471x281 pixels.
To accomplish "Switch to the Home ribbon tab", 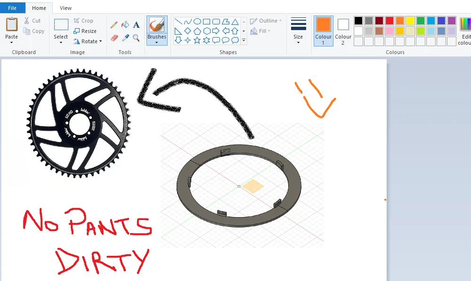I will coord(39,8).
